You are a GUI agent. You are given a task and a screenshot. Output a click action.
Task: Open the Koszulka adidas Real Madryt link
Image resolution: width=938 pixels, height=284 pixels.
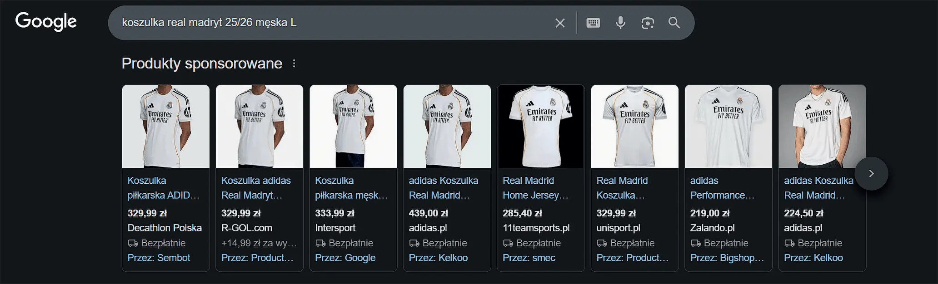(x=256, y=188)
